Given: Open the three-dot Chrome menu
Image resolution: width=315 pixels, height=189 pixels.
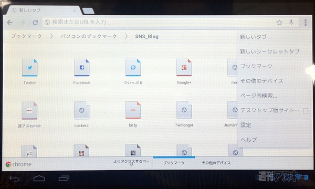Looking at the screenshot, I should point(306,23).
